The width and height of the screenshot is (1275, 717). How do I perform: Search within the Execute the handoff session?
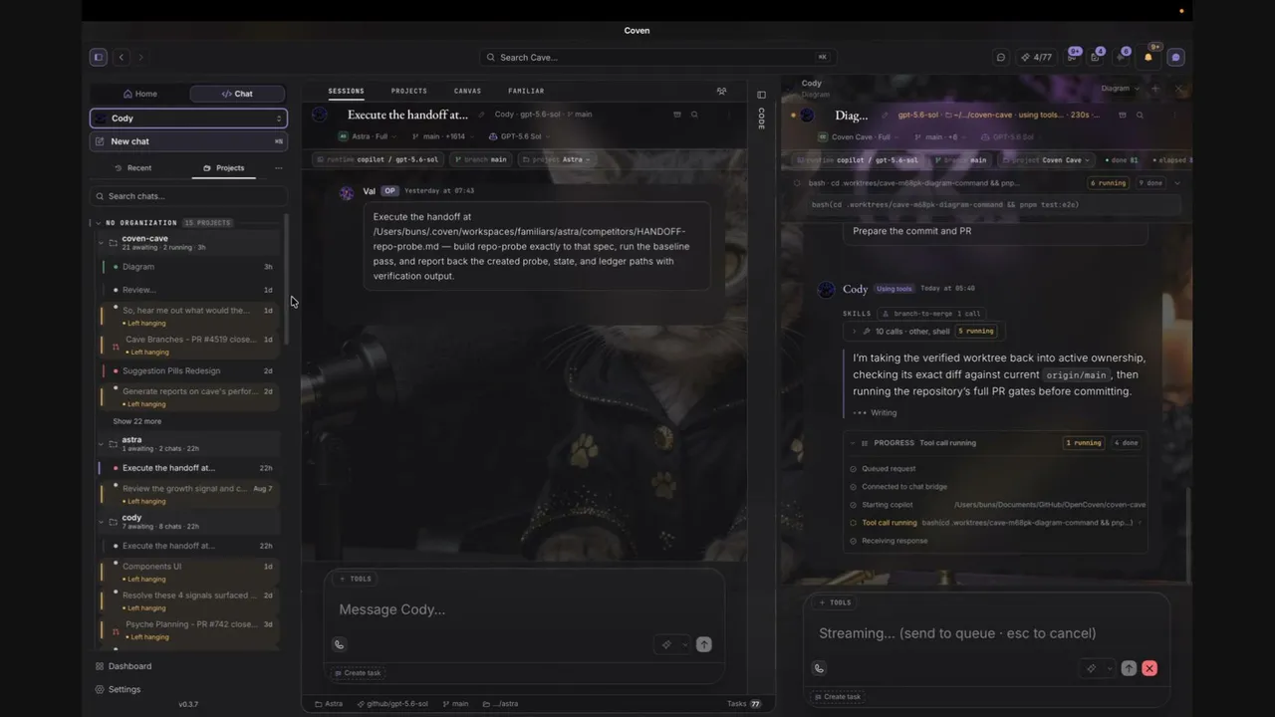[x=694, y=115]
